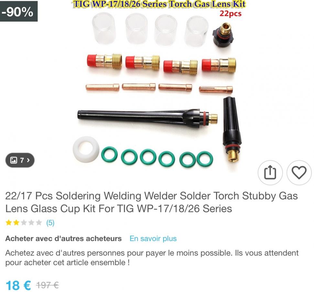
Task: Click the chevron arrow beside the 7
Action: [28, 160]
